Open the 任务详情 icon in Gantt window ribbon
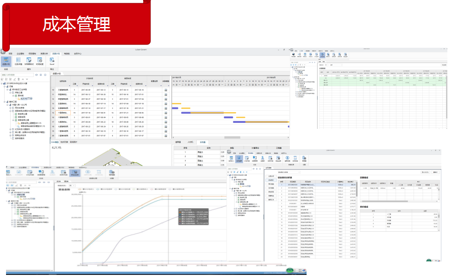This screenshot has width=452, height=280. point(18,61)
